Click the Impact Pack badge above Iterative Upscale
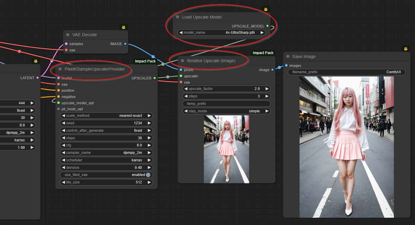 pyautogui.click(x=263, y=53)
